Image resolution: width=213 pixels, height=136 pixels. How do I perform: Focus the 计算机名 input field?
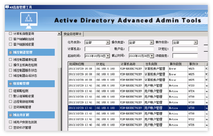[x=97, y=49]
